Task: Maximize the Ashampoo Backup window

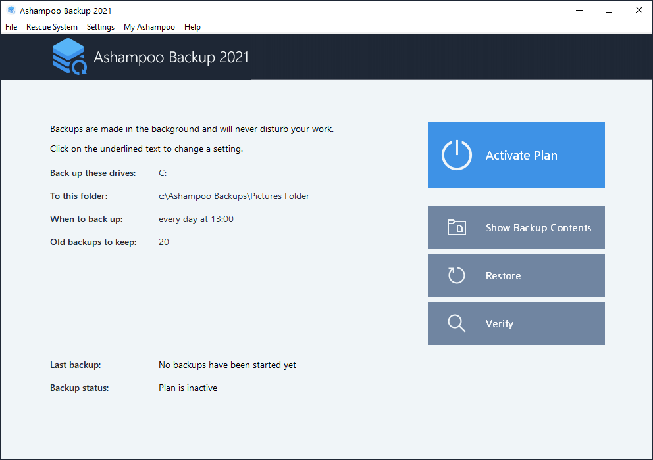Action: coord(609,10)
